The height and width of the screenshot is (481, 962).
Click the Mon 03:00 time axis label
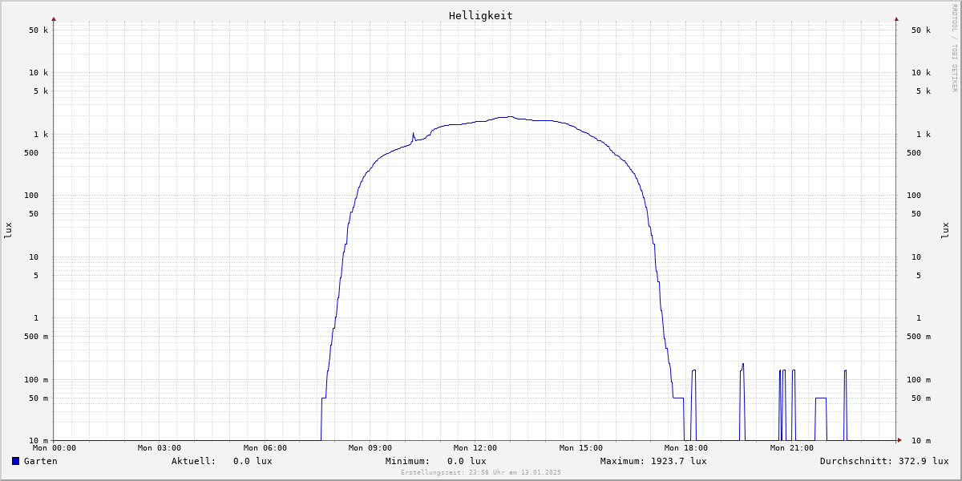(x=160, y=448)
